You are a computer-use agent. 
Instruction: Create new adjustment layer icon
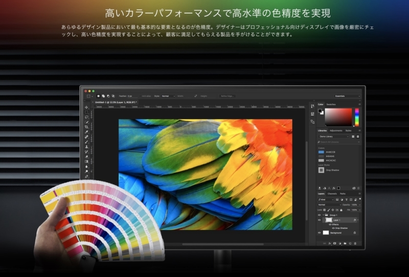[x=340, y=243]
